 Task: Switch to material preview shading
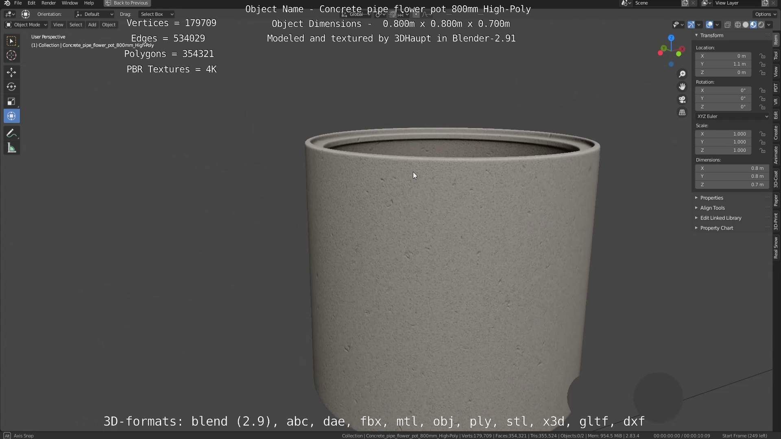point(753,25)
